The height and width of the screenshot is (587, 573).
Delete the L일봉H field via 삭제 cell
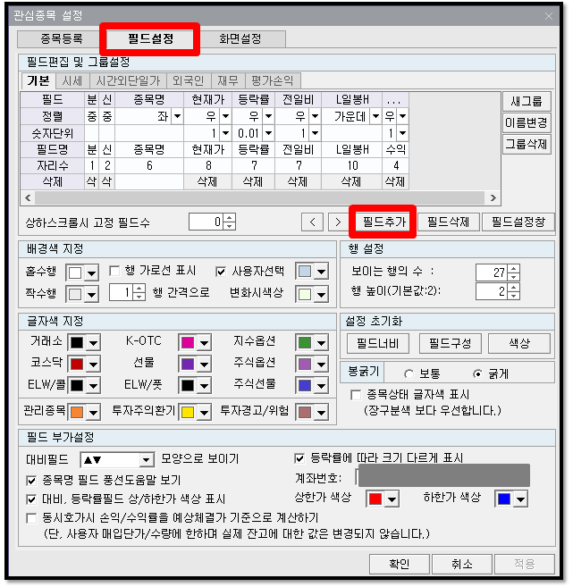(351, 182)
